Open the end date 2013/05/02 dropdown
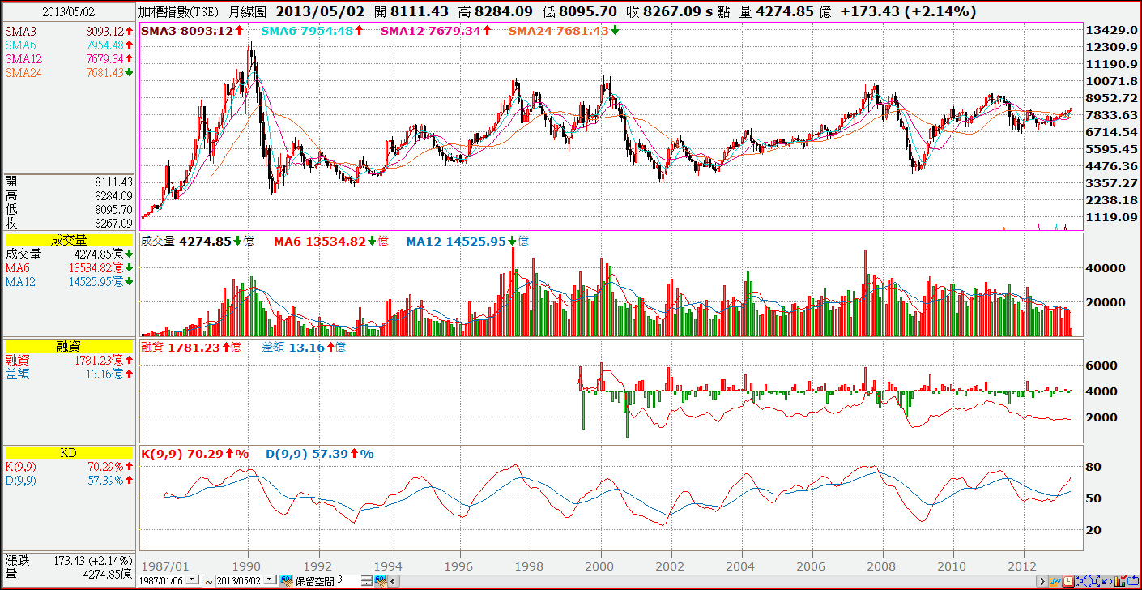Screen dimensions: 1142x590 (x=271, y=581)
